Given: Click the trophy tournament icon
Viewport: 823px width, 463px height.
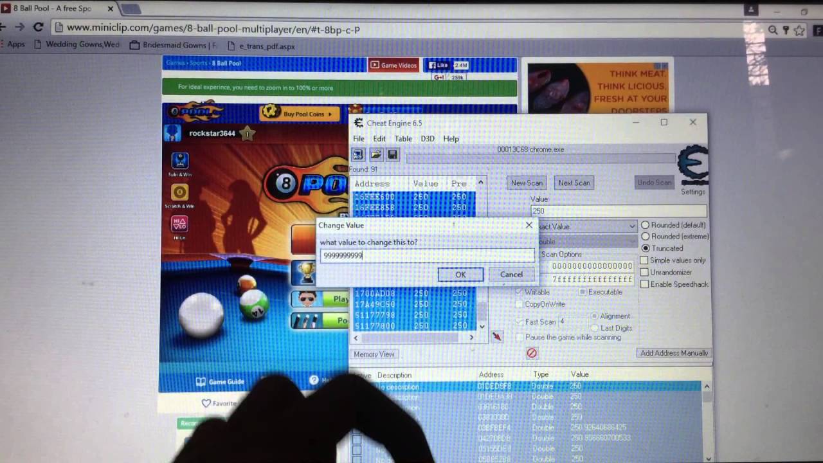Looking at the screenshot, I should [307, 272].
